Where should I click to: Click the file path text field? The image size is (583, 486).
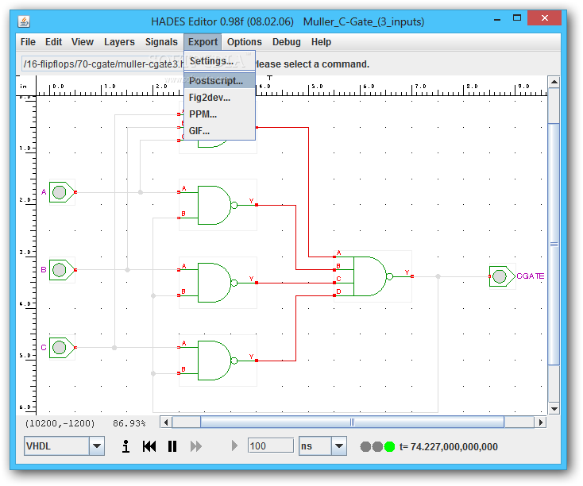point(102,64)
